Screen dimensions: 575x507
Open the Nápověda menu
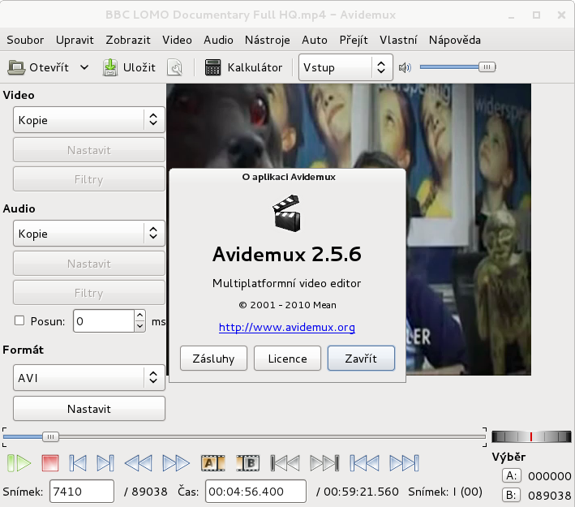[455, 40]
